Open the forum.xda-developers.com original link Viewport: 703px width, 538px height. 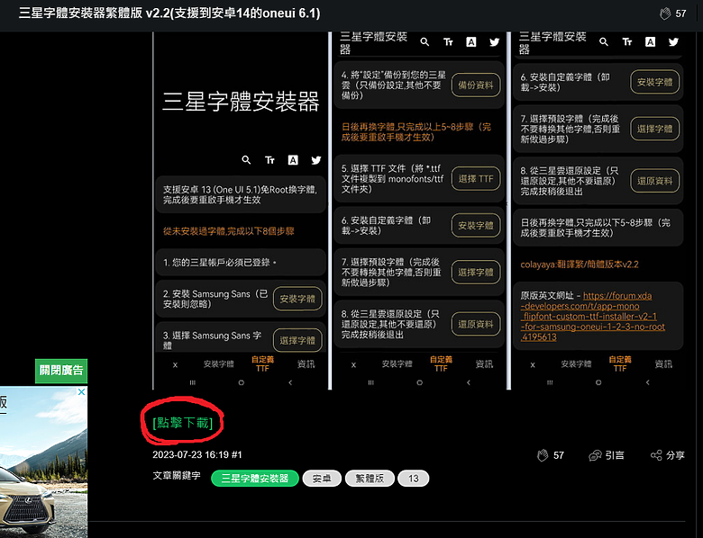593,317
